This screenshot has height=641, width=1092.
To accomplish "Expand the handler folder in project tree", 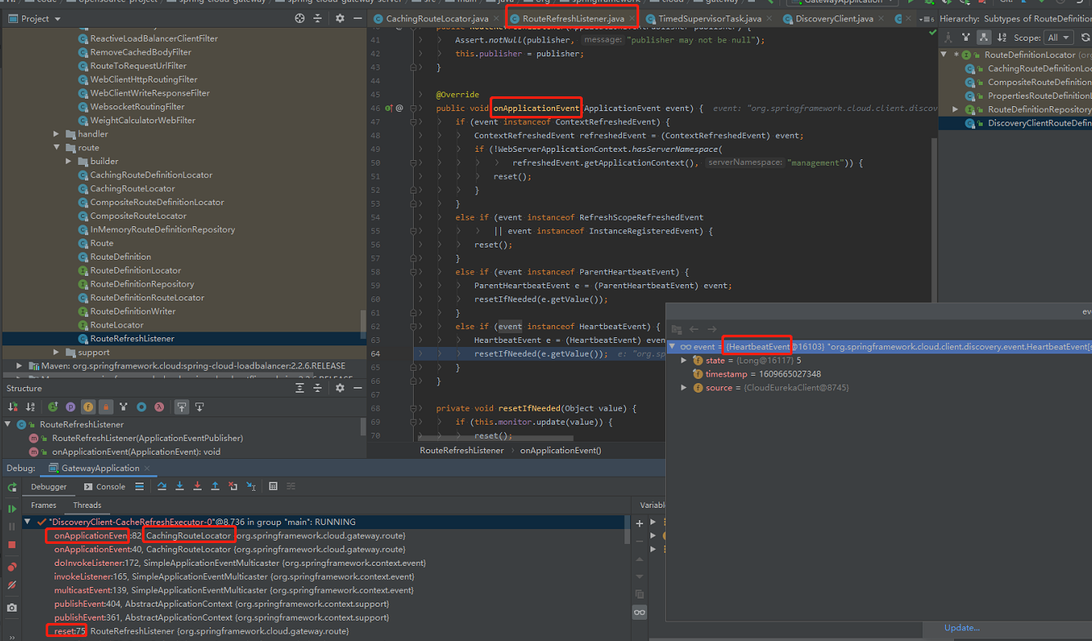I will click(x=56, y=134).
